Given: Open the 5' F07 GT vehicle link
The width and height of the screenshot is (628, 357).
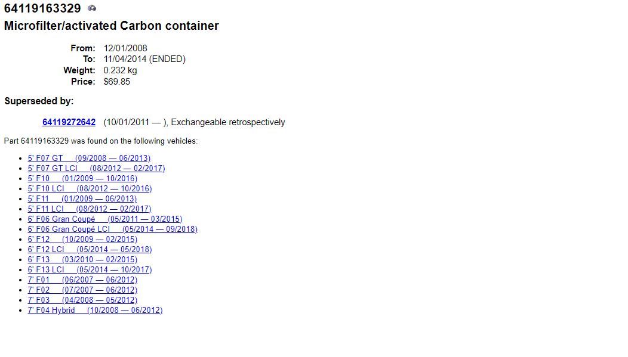Looking at the screenshot, I should 89,159.
